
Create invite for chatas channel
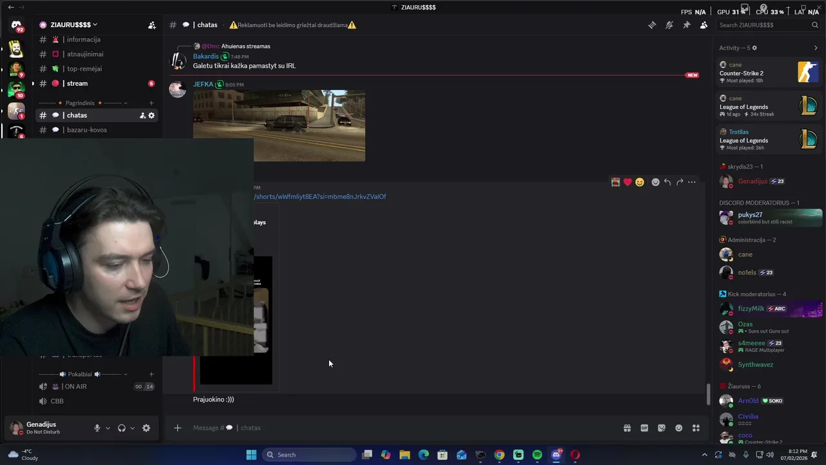tap(143, 116)
